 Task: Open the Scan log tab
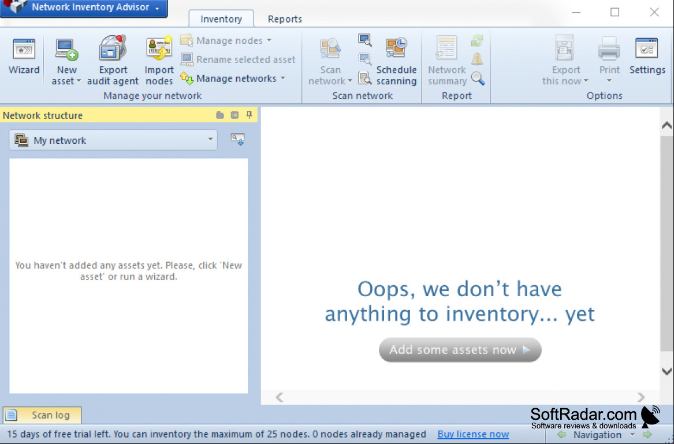click(x=42, y=415)
